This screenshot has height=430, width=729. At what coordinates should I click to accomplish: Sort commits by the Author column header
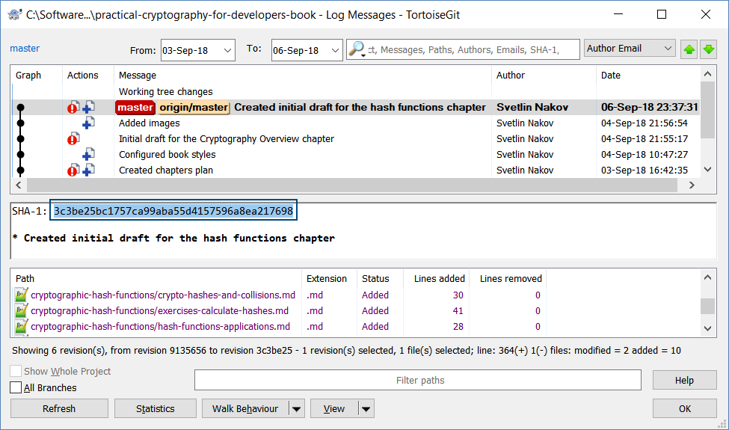[511, 75]
